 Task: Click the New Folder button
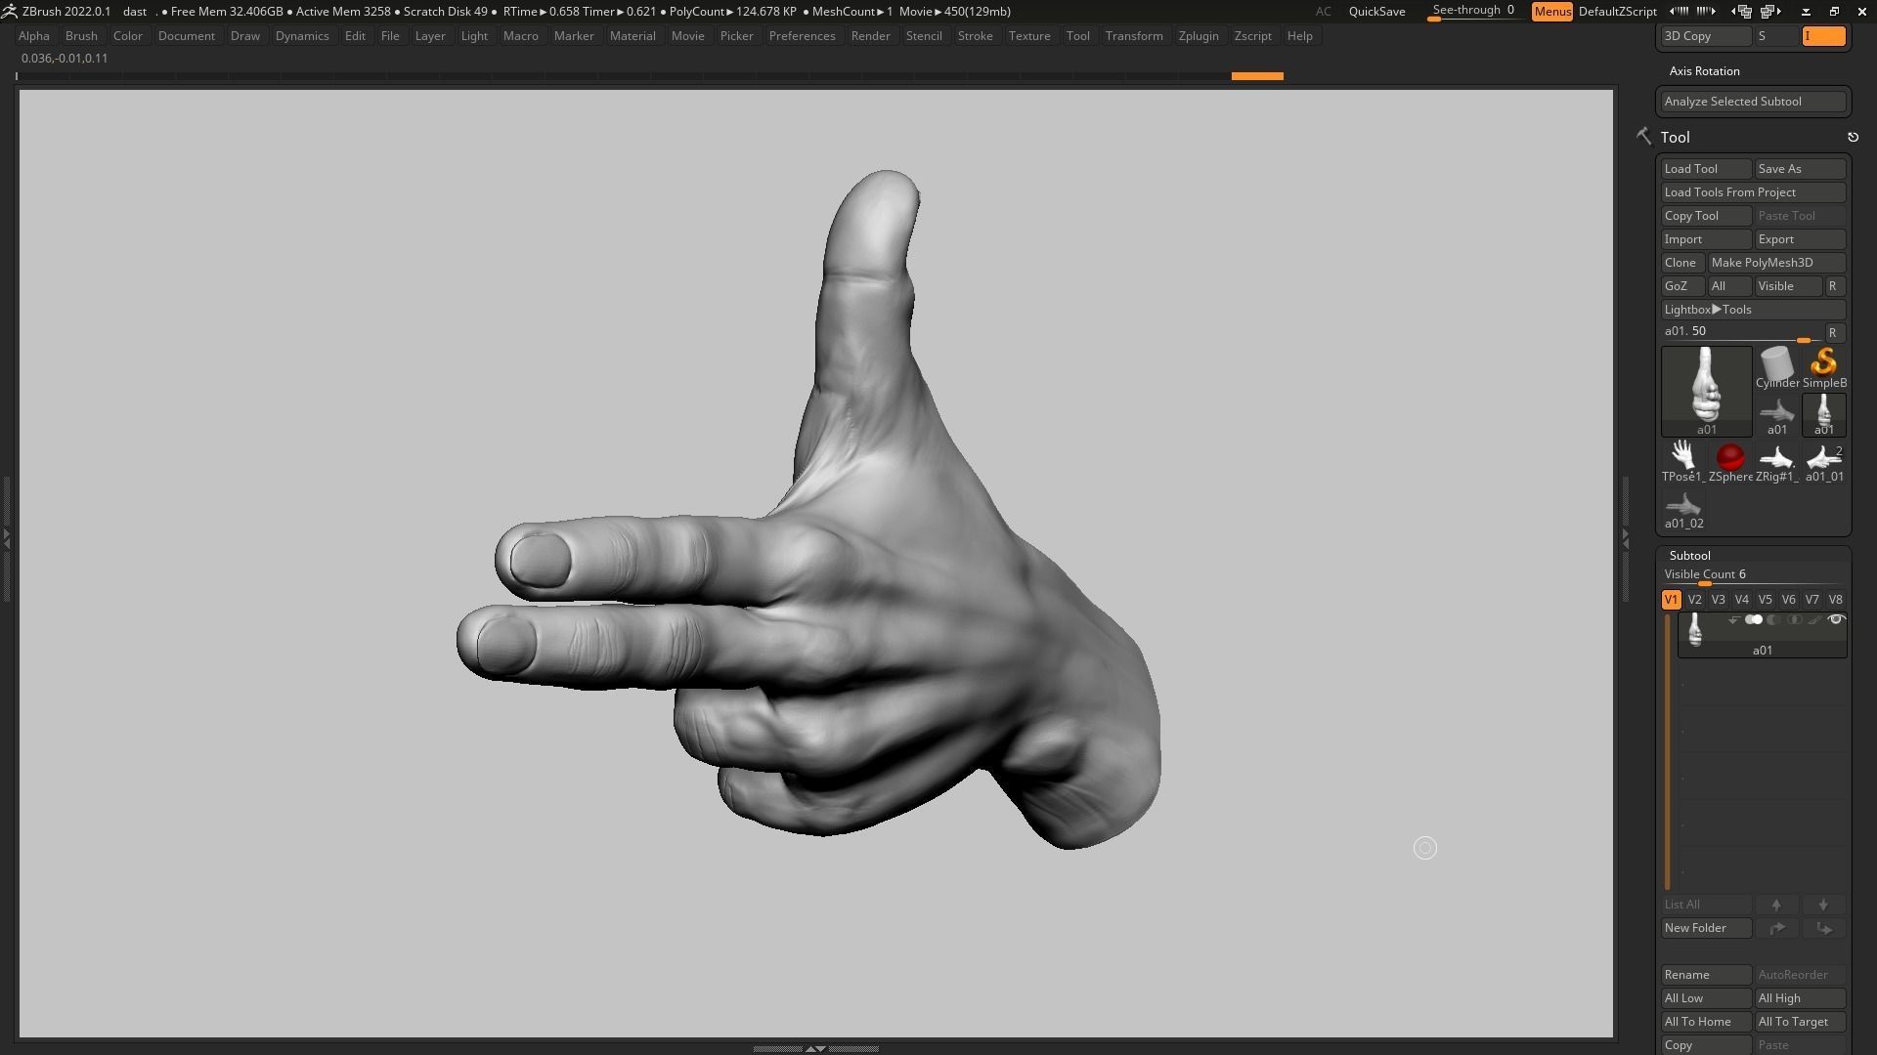[x=1706, y=928]
